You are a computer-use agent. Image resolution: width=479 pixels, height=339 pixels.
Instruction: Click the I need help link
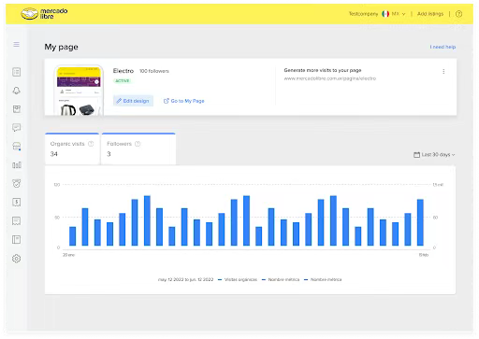(443, 47)
